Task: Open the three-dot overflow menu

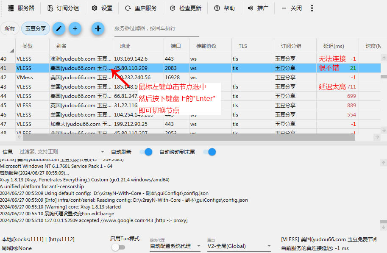Action: coord(312,8)
